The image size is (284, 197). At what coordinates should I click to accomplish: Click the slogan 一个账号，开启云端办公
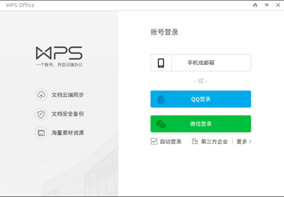coord(59,65)
